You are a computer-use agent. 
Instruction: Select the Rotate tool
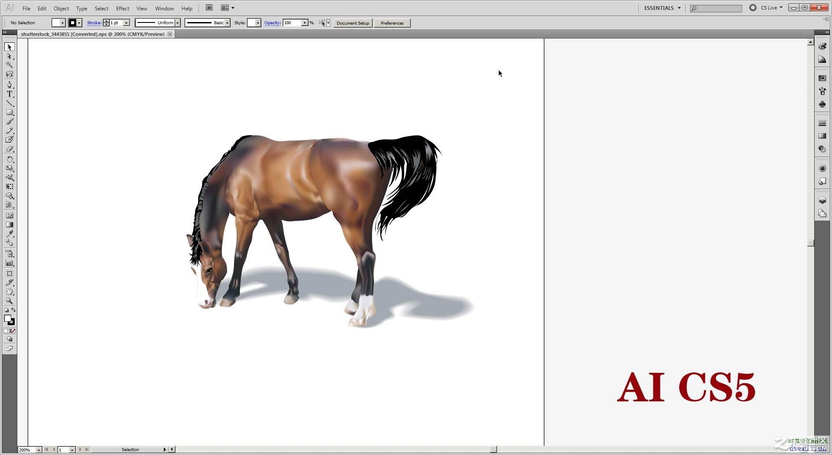[10, 159]
